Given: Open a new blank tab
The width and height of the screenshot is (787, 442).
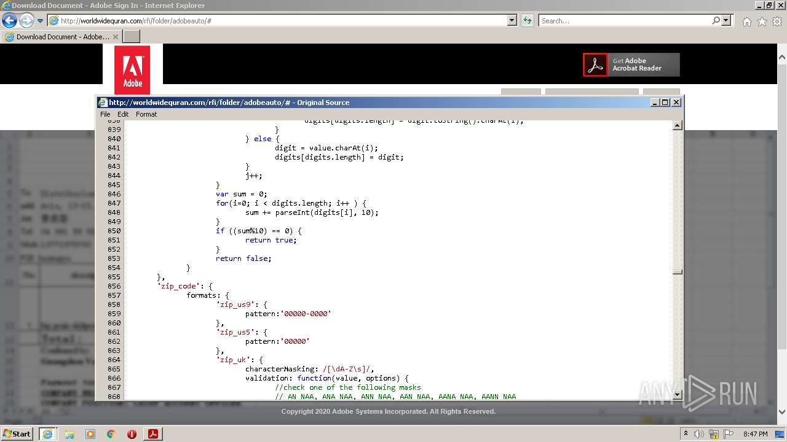Looking at the screenshot, I should 132,37.
